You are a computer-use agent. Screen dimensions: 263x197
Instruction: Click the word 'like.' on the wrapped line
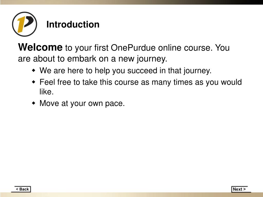pos(47,92)
